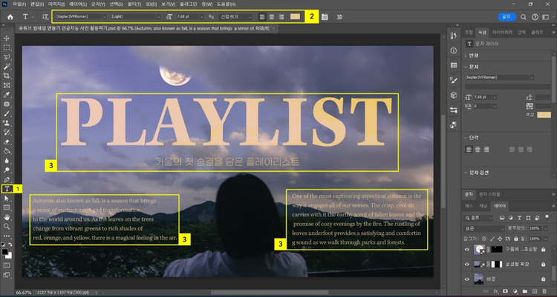This screenshot has width=557, height=297.
Task: Toggle text orientation icon in options bar
Action: 45,16
